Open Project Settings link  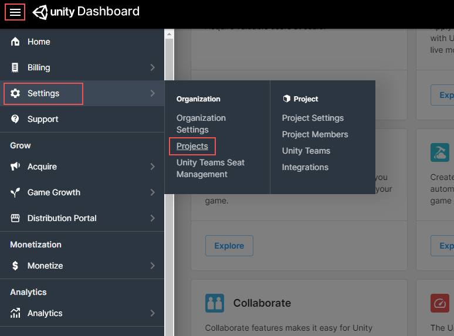(x=313, y=118)
